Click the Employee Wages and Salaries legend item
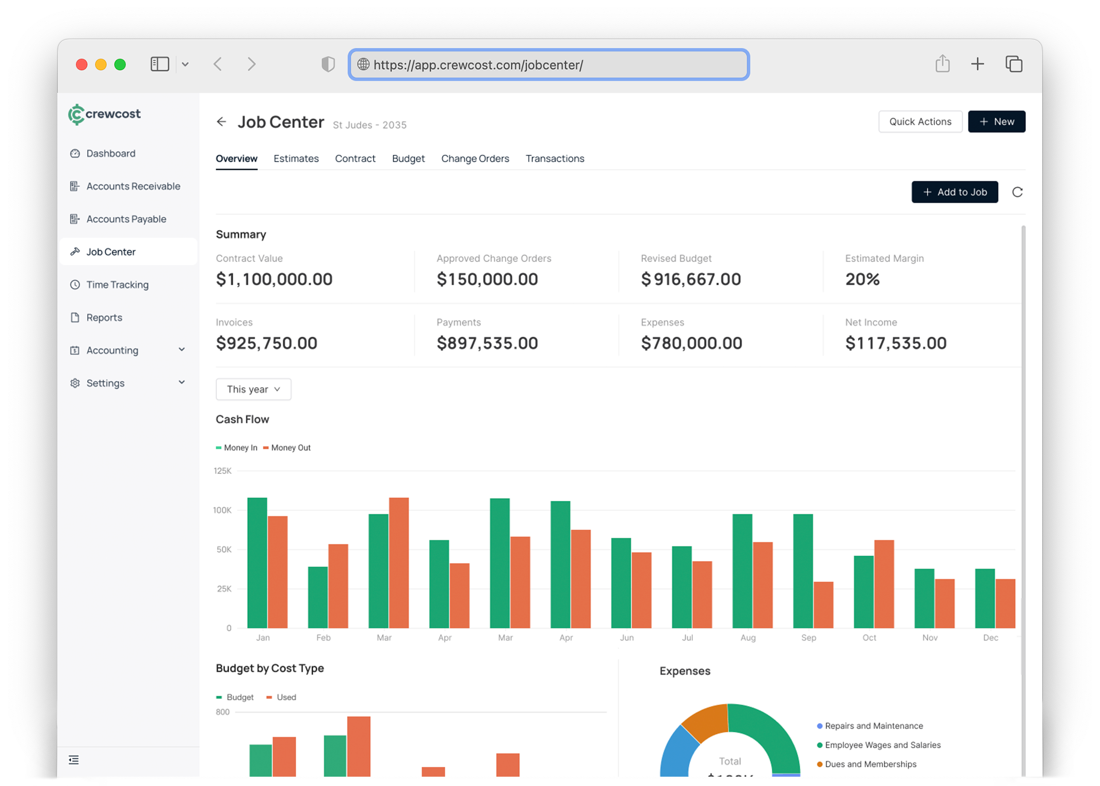 [x=879, y=745]
